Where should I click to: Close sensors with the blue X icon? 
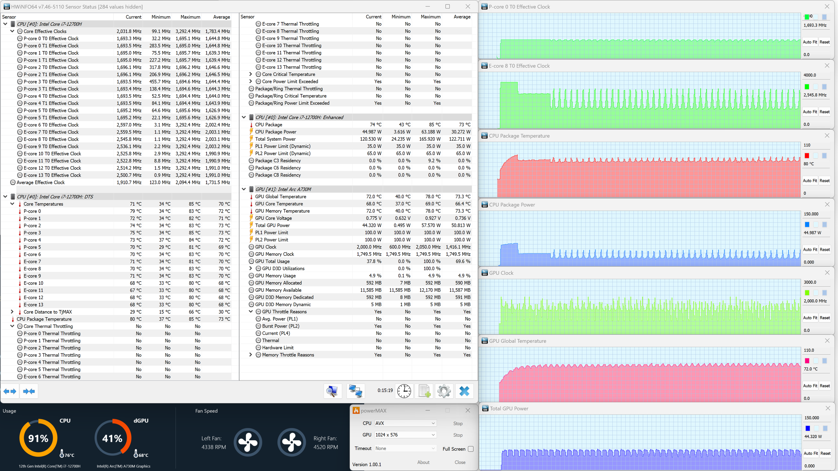click(464, 391)
